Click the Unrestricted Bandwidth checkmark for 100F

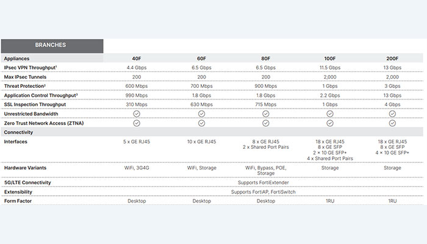click(x=330, y=113)
